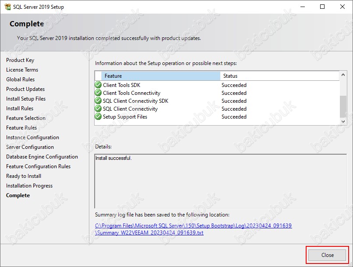Sort by the Feature column header
The height and width of the screenshot is (267, 353).
pos(161,76)
